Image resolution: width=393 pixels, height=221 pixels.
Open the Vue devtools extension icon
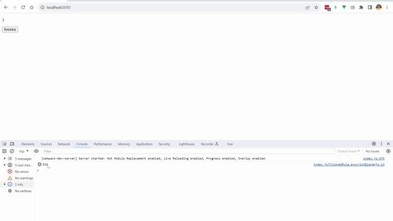[344, 7]
